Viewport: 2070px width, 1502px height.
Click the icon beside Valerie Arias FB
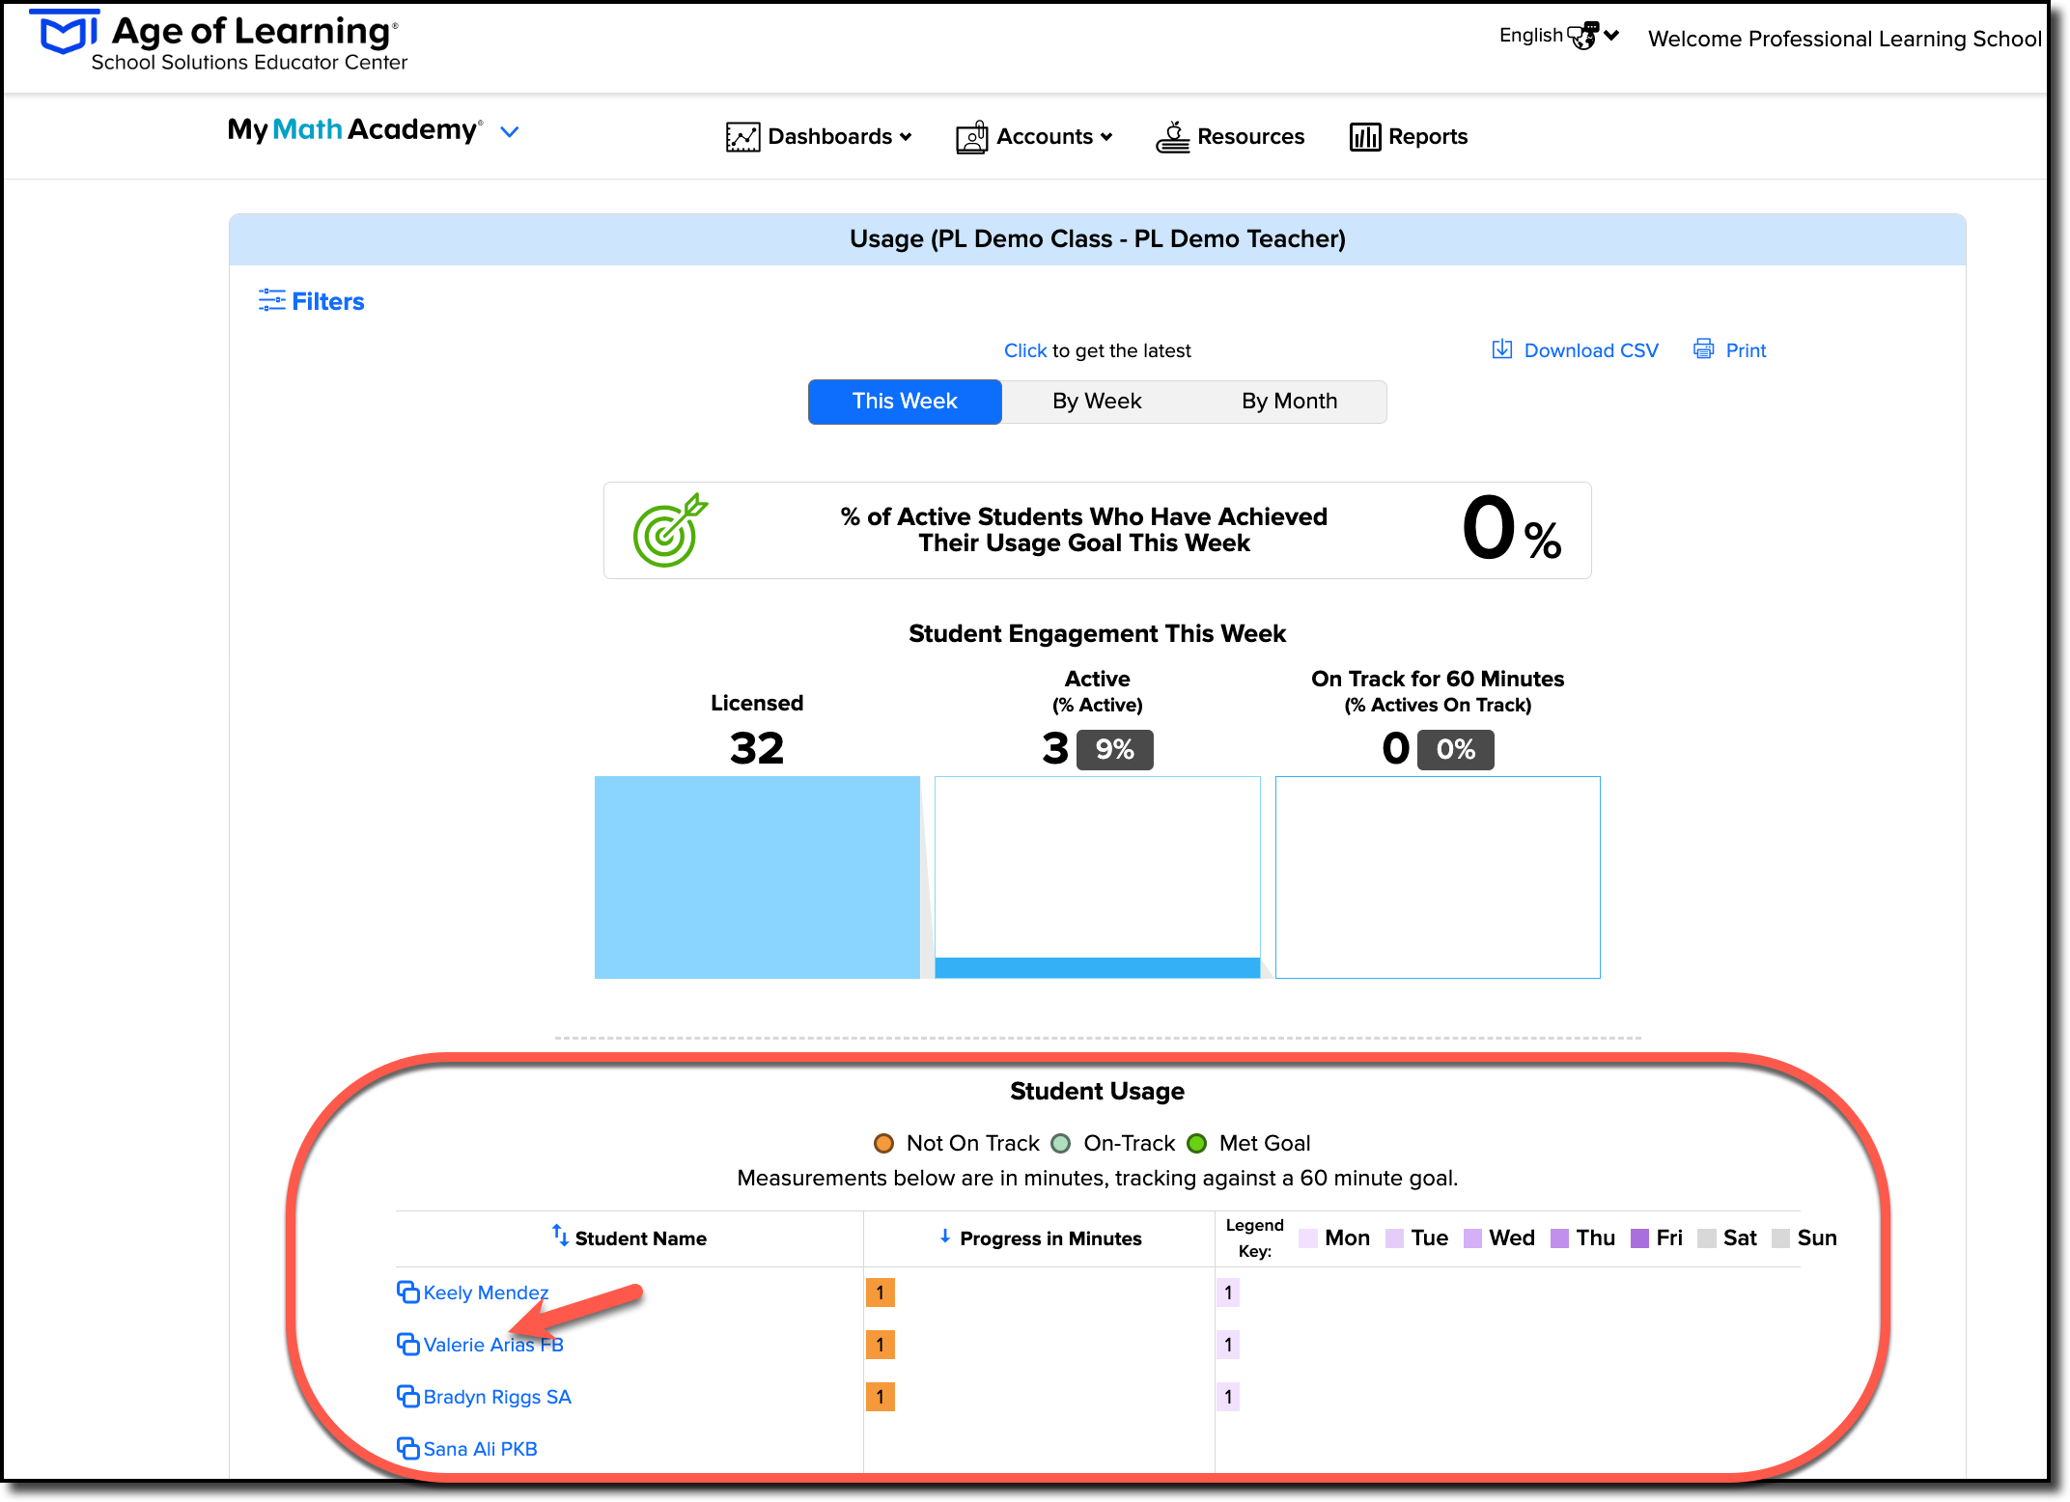click(408, 1344)
